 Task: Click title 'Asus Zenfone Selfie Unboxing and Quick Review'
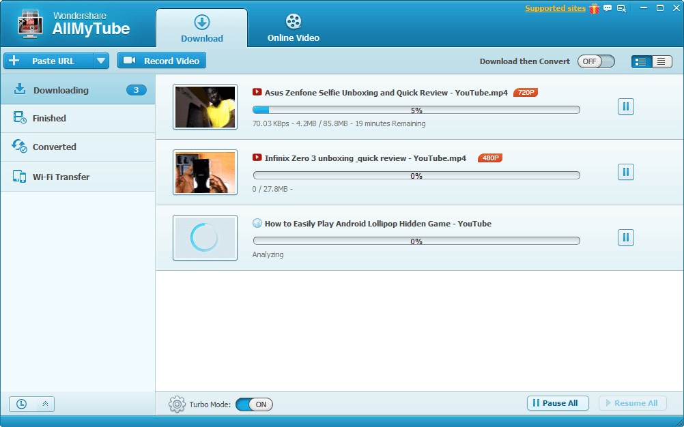point(356,92)
